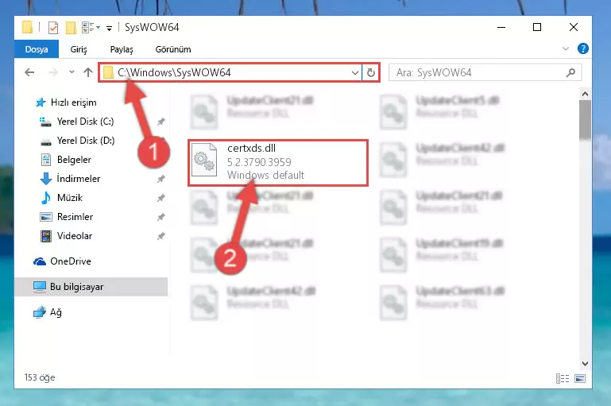Close the SysWOW64 window
This screenshot has height=406, width=611.
(573, 27)
